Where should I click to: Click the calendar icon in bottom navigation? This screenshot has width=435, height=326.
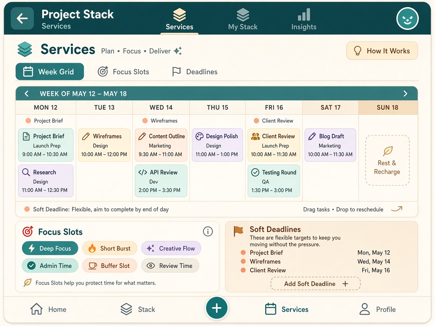(x=270, y=309)
